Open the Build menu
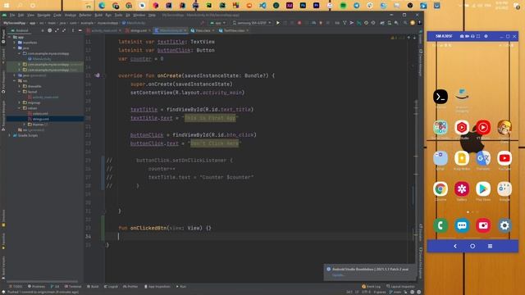The image size is (525, 295). tap(98, 15)
